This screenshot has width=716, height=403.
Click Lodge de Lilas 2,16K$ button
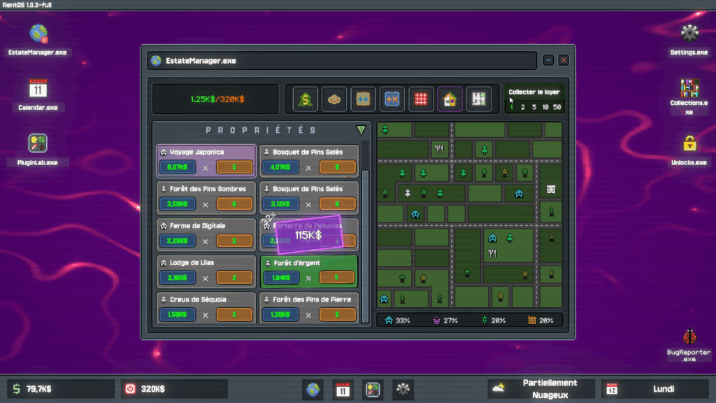pos(177,278)
